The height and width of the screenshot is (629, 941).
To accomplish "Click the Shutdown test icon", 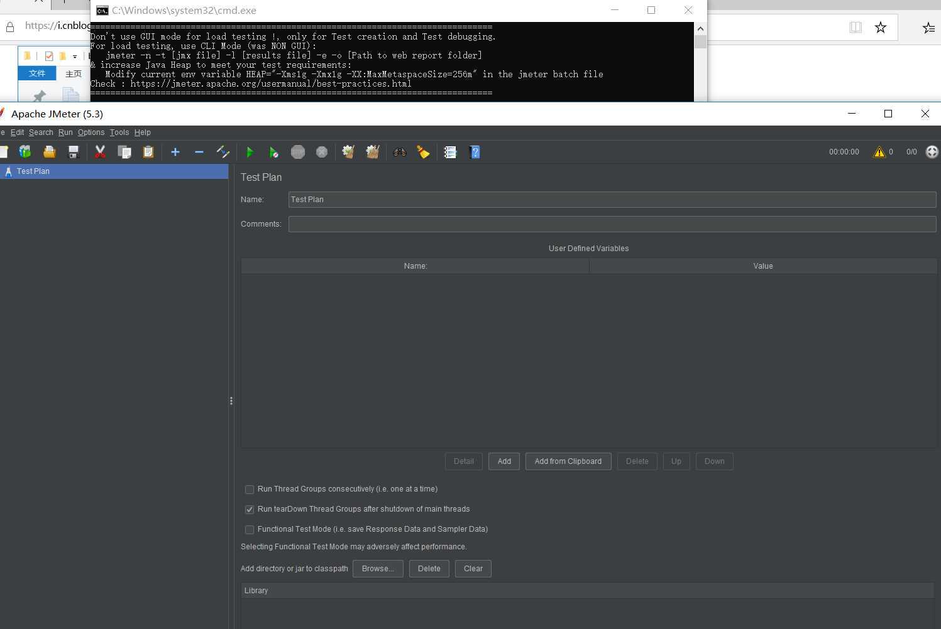I will point(322,152).
